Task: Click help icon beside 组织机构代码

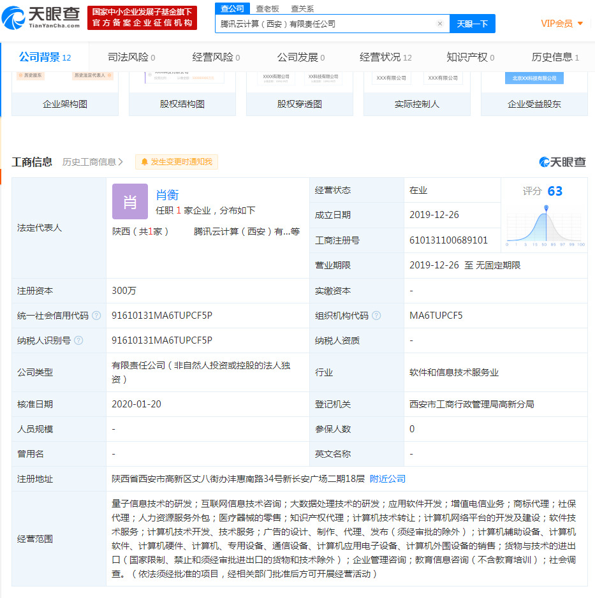Action: pyautogui.click(x=376, y=316)
